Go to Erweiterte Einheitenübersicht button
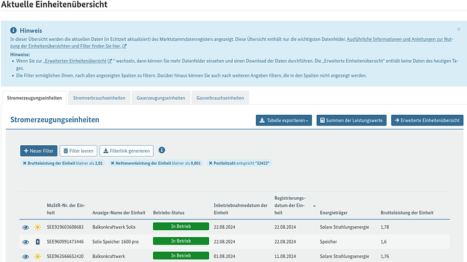 tap(427, 120)
